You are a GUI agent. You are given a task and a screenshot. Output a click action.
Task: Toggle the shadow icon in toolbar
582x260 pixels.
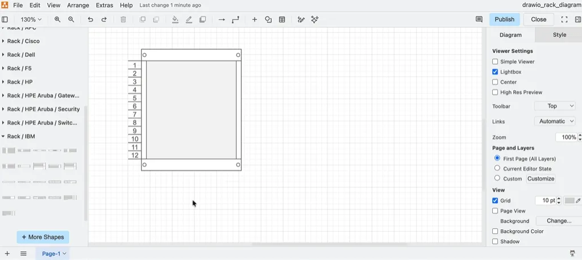203,19
